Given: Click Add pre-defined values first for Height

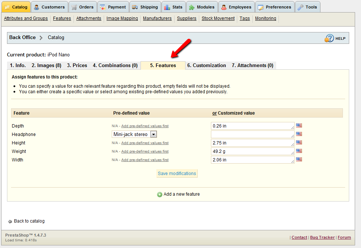Looking at the screenshot, I should tap(145, 143).
